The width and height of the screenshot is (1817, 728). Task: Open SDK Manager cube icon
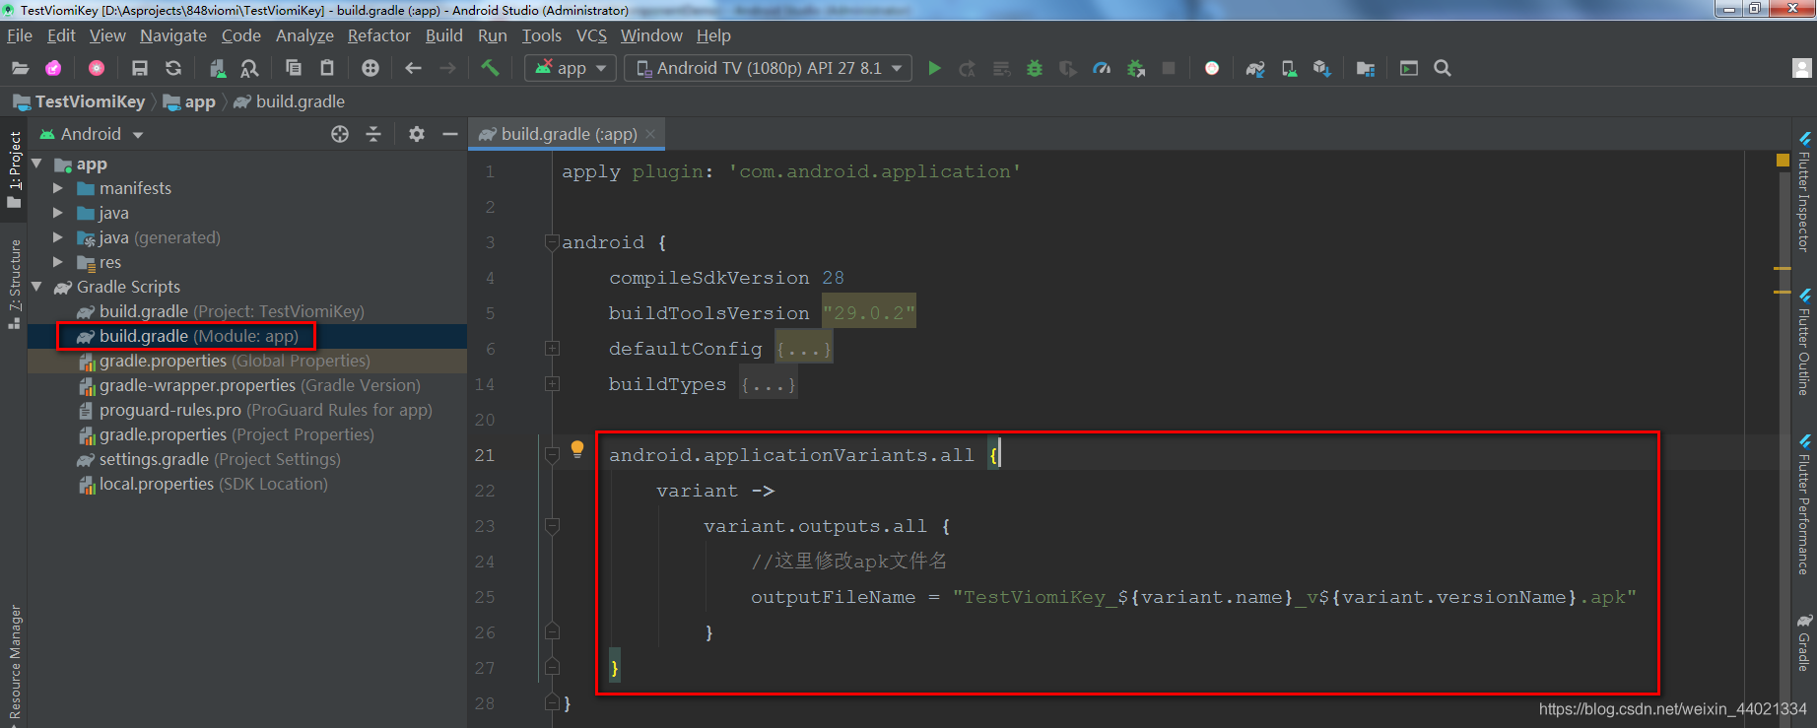[1322, 68]
